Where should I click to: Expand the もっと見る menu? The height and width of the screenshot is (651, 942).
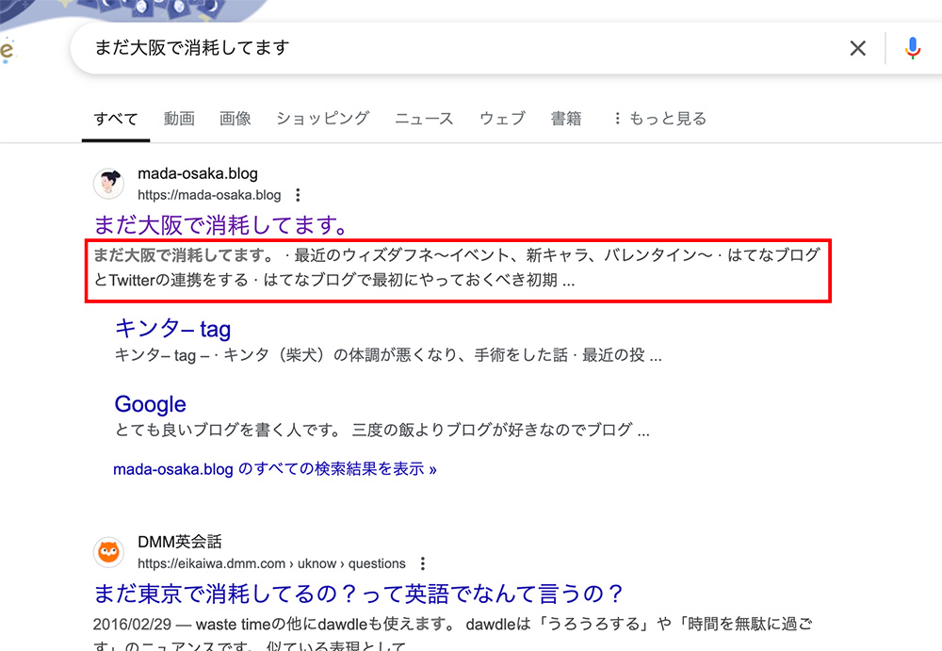(x=659, y=119)
